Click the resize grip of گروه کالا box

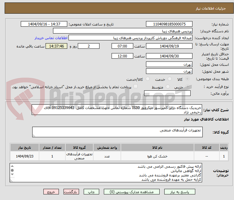(x=34, y=135)
